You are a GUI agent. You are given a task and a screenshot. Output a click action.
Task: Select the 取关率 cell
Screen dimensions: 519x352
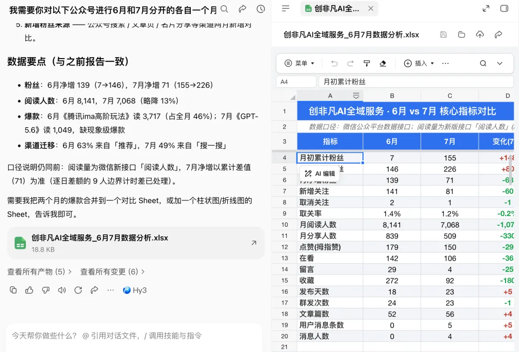pyautogui.click(x=330, y=213)
